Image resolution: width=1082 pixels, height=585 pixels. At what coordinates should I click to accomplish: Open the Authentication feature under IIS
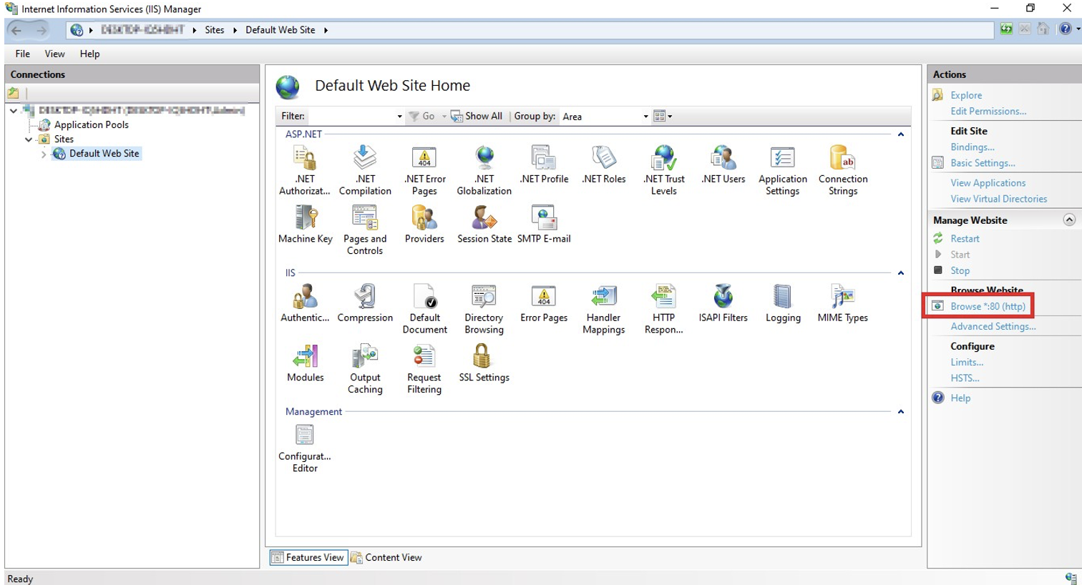tap(306, 304)
